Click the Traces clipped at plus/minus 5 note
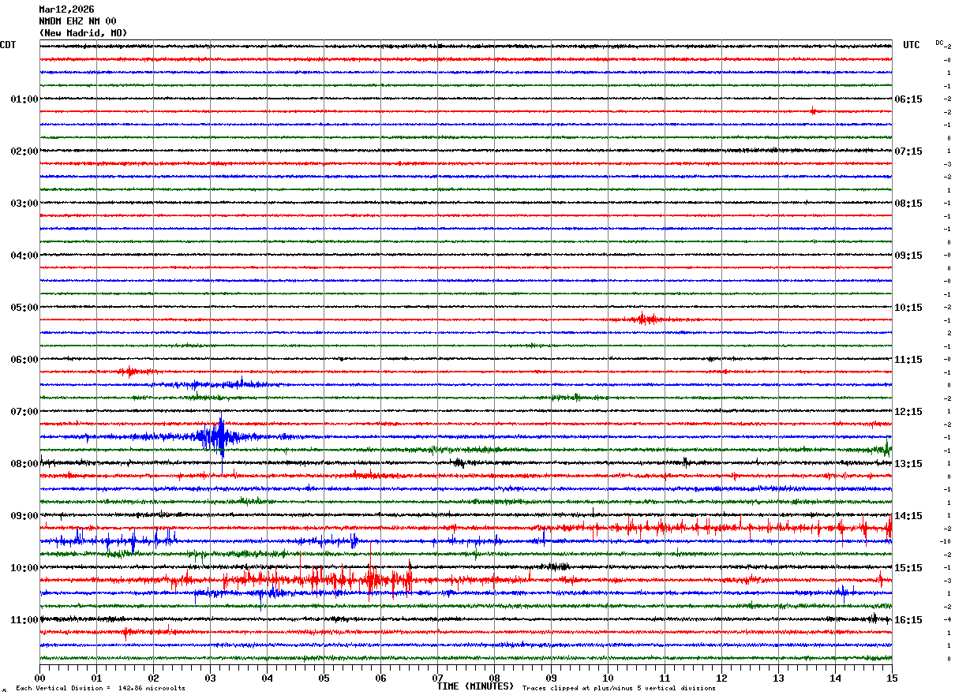This screenshot has width=955, height=699. pos(619,689)
